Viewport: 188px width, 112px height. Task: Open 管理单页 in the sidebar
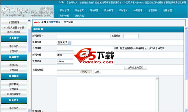14,51
